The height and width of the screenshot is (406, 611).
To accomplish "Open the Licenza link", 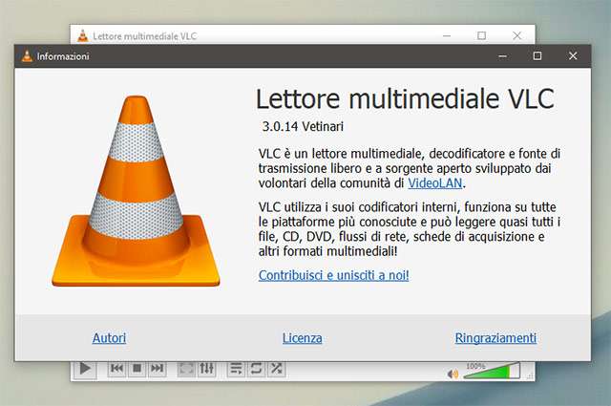I will tap(303, 338).
